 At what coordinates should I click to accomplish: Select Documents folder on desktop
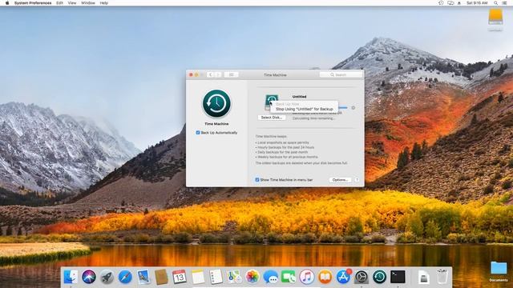[499, 269]
